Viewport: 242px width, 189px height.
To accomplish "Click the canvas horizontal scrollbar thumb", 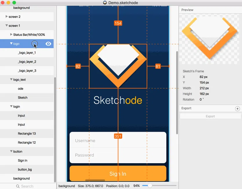I will coord(95,180).
